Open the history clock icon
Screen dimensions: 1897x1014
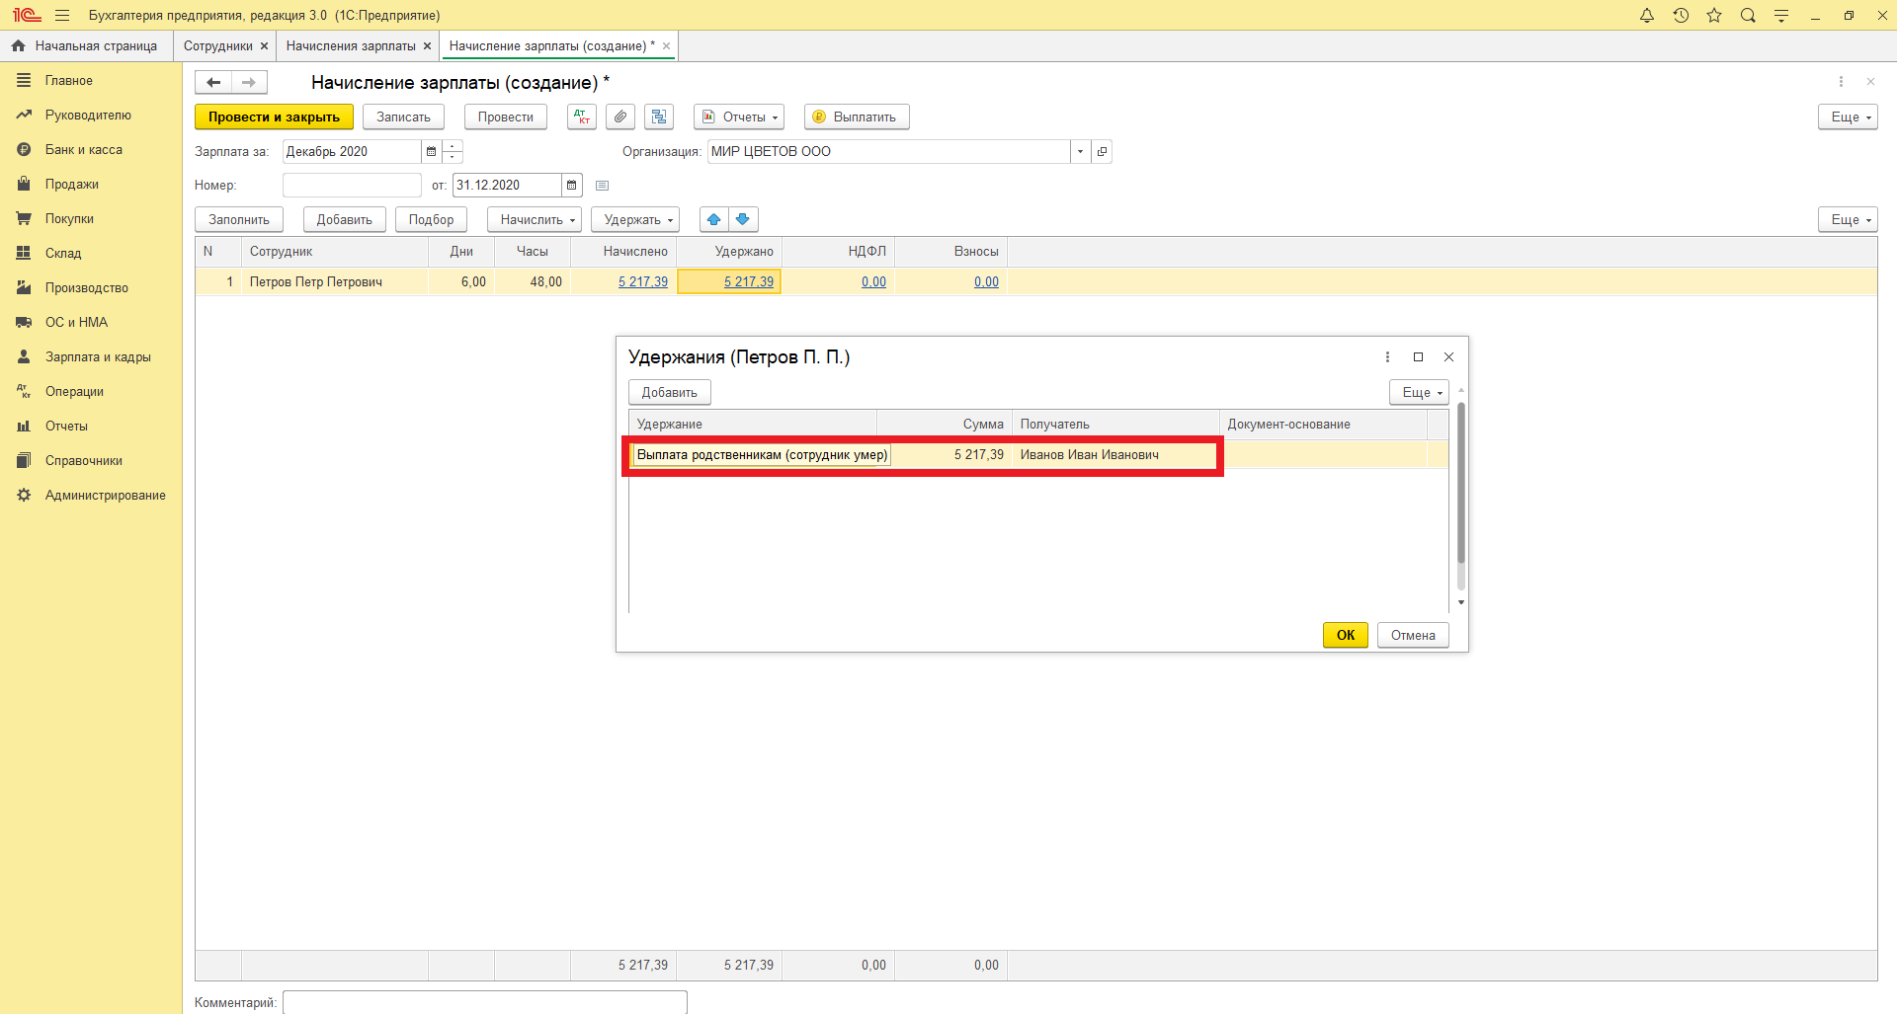pyautogui.click(x=1681, y=16)
